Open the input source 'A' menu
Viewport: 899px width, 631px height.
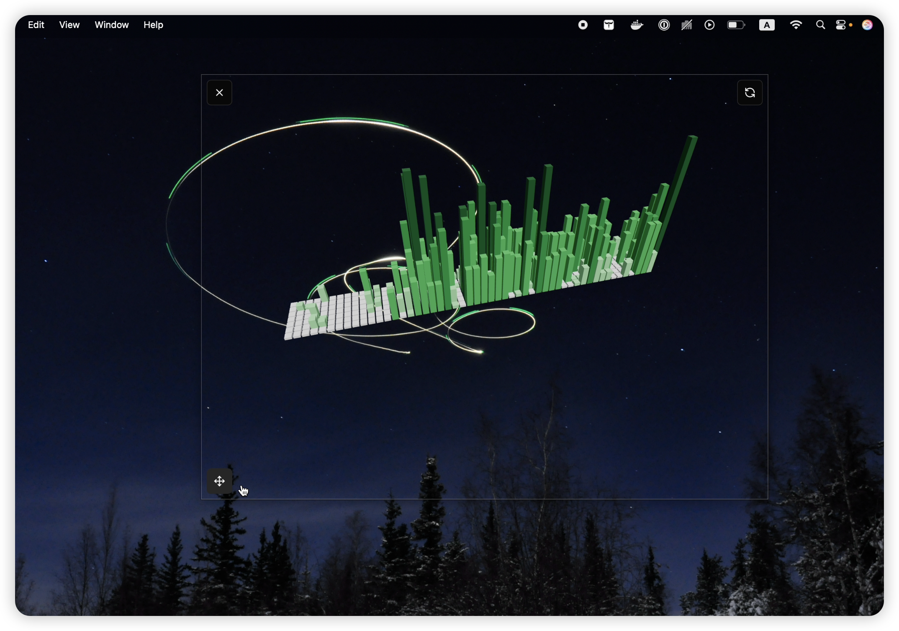pos(767,25)
